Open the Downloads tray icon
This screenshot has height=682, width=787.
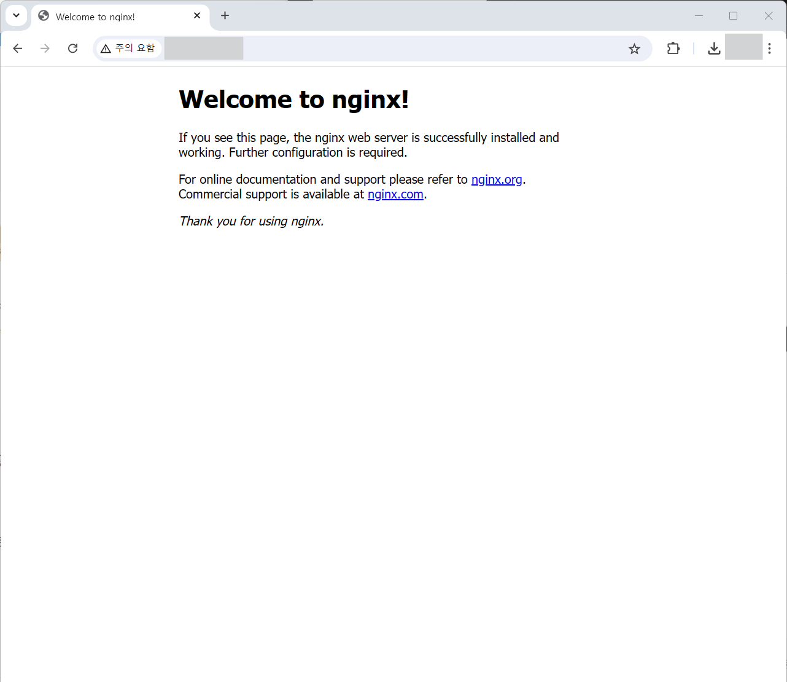pos(713,49)
